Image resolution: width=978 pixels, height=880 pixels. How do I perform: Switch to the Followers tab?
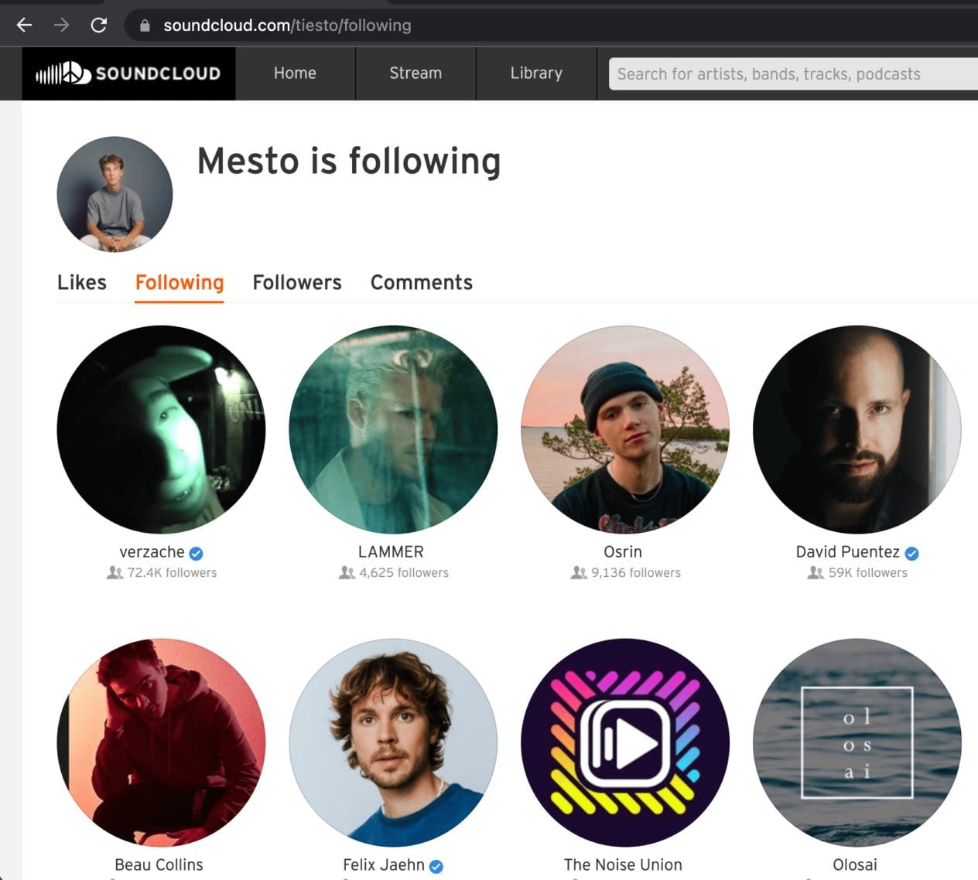(x=297, y=282)
